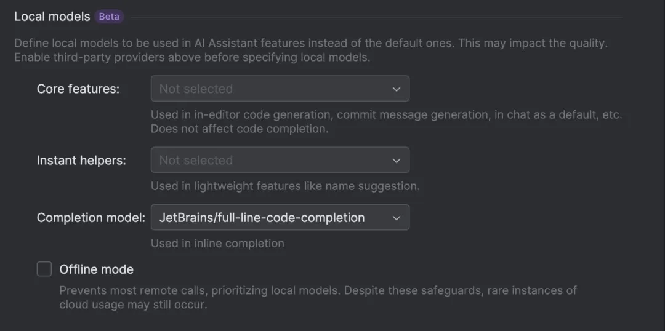Click the Not selected placeholder under Core features
Screen dimensions: 665x331
click(196, 89)
